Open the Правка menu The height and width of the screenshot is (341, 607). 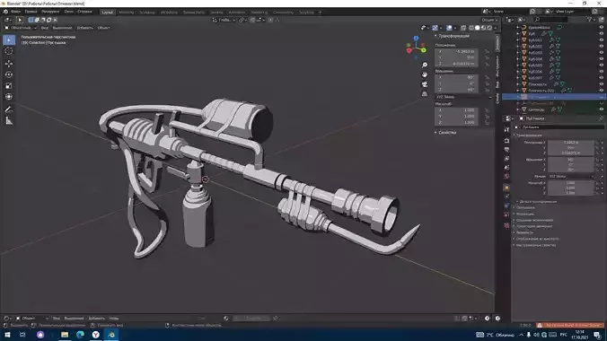pyautogui.click(x=31, y=12)
